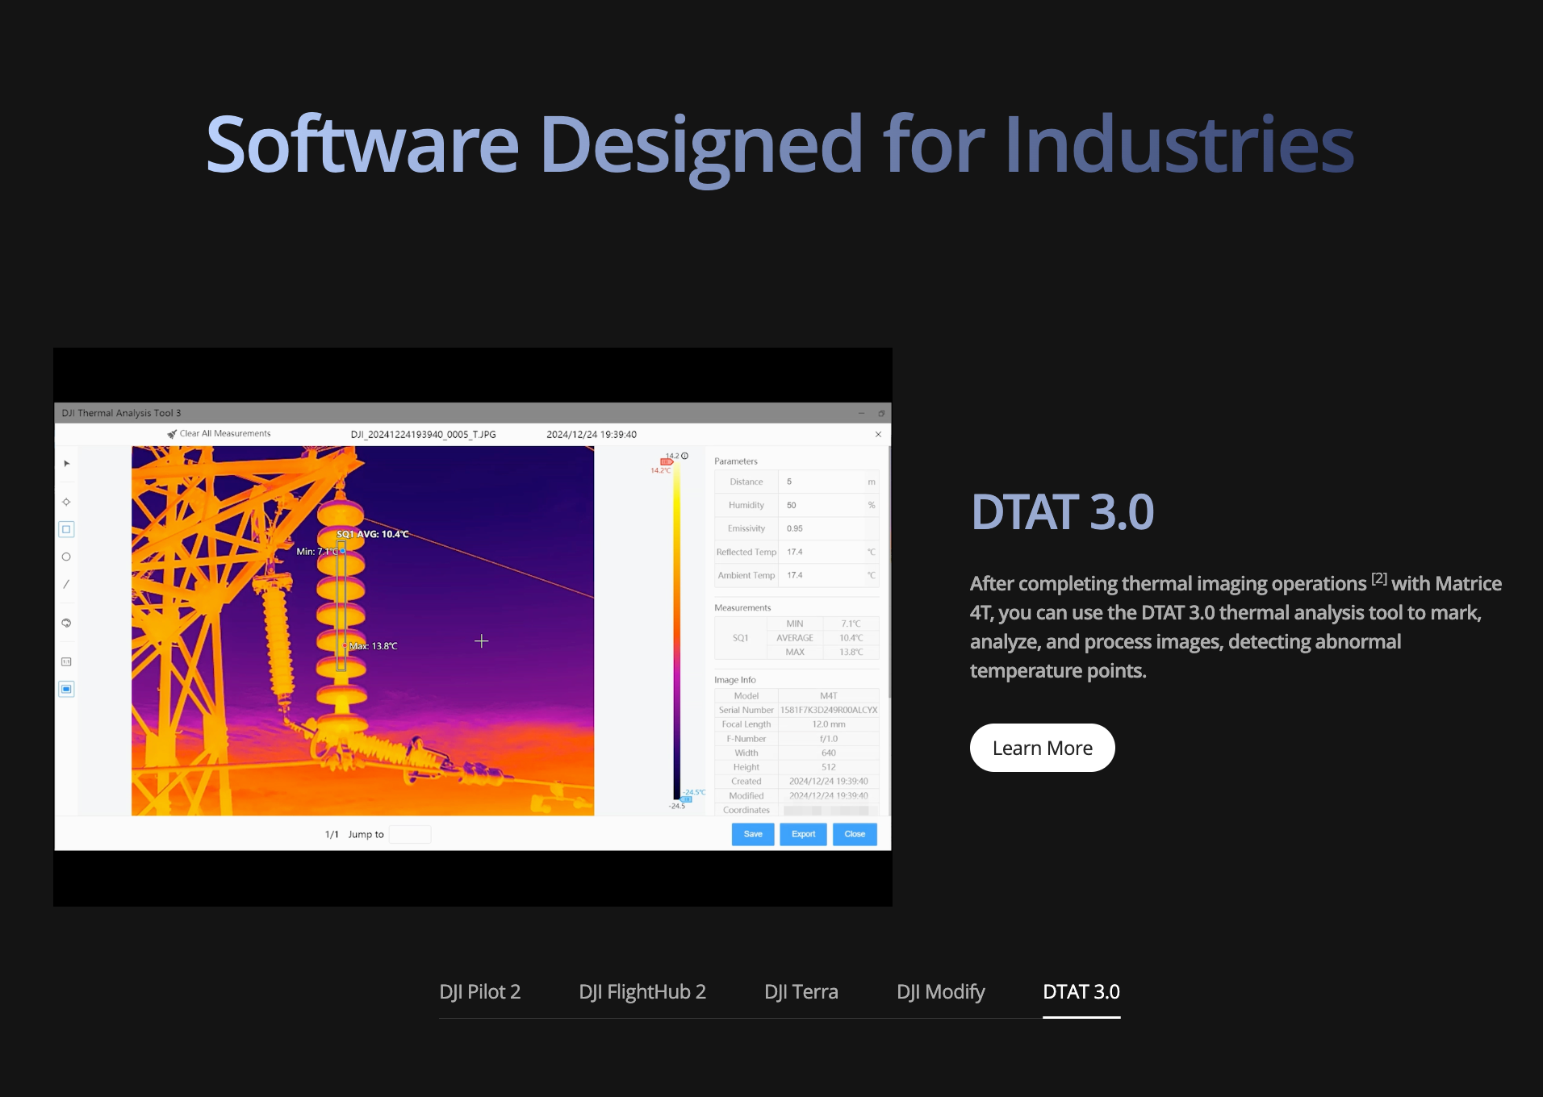1543x1097 pixels.
Task: Click the Image Info section heading
Action: 735,680
